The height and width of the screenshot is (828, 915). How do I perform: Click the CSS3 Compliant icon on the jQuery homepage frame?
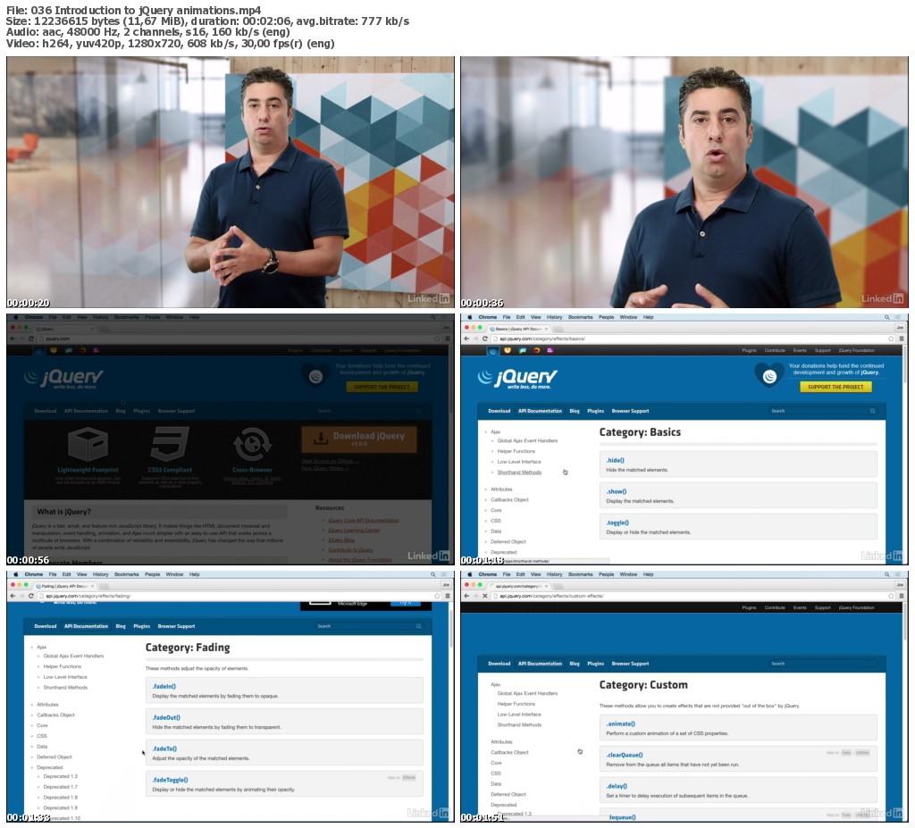point(170,443)
